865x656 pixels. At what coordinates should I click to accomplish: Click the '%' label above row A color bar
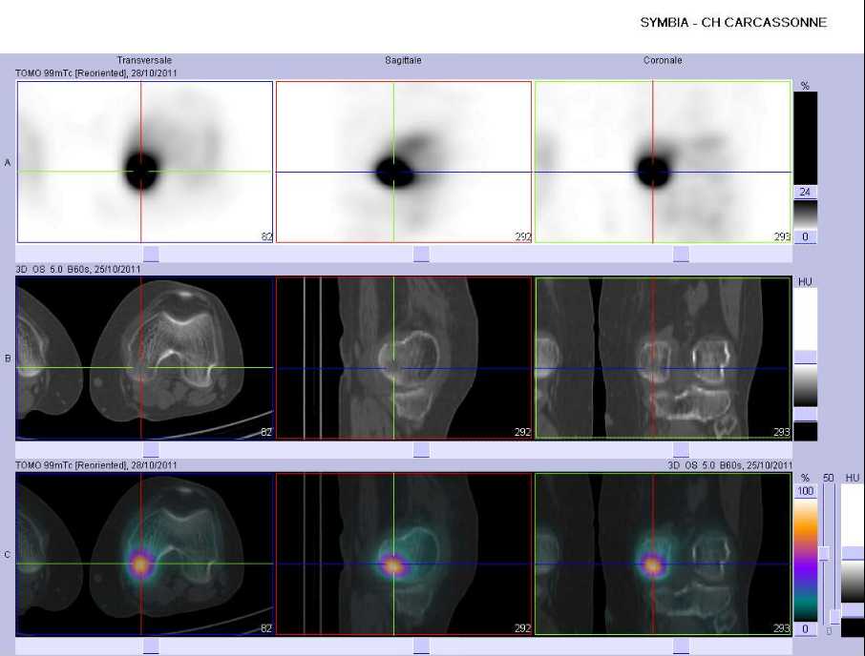805,86
